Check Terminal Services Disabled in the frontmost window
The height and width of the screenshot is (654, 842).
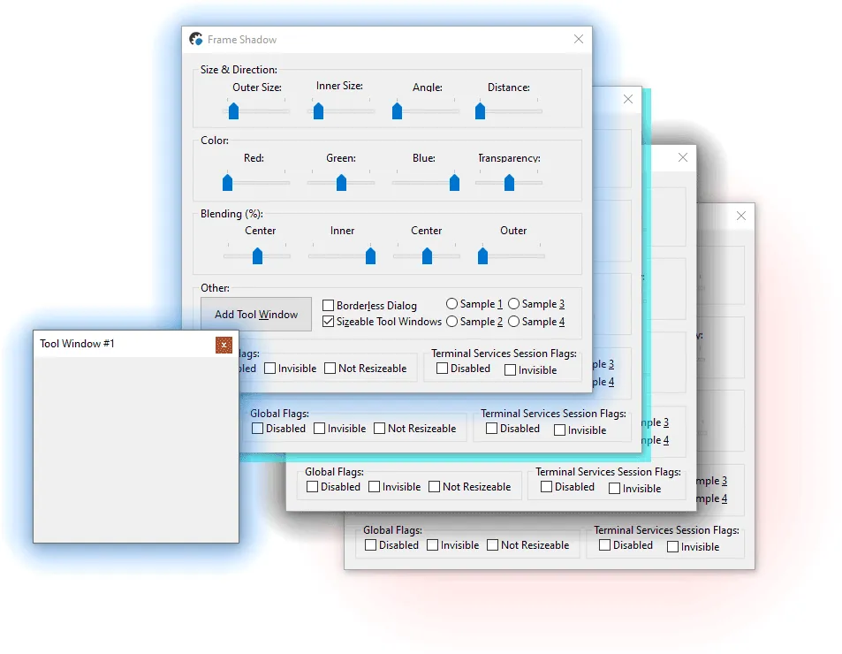click(442, 369)
